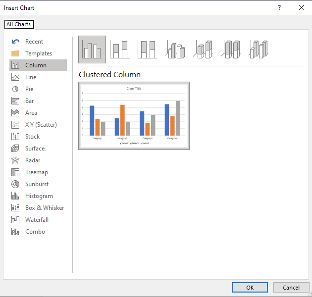Viewport: 312px width, 297px height.
Task: Click the Clustered Column preview thumbnail
Action: tap(134, 116)
